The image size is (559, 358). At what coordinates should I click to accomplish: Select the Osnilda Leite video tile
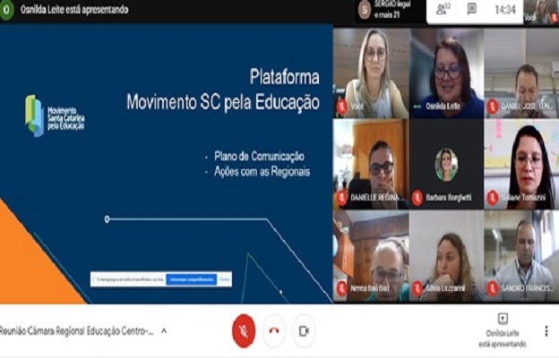click(x=446, y=73)
